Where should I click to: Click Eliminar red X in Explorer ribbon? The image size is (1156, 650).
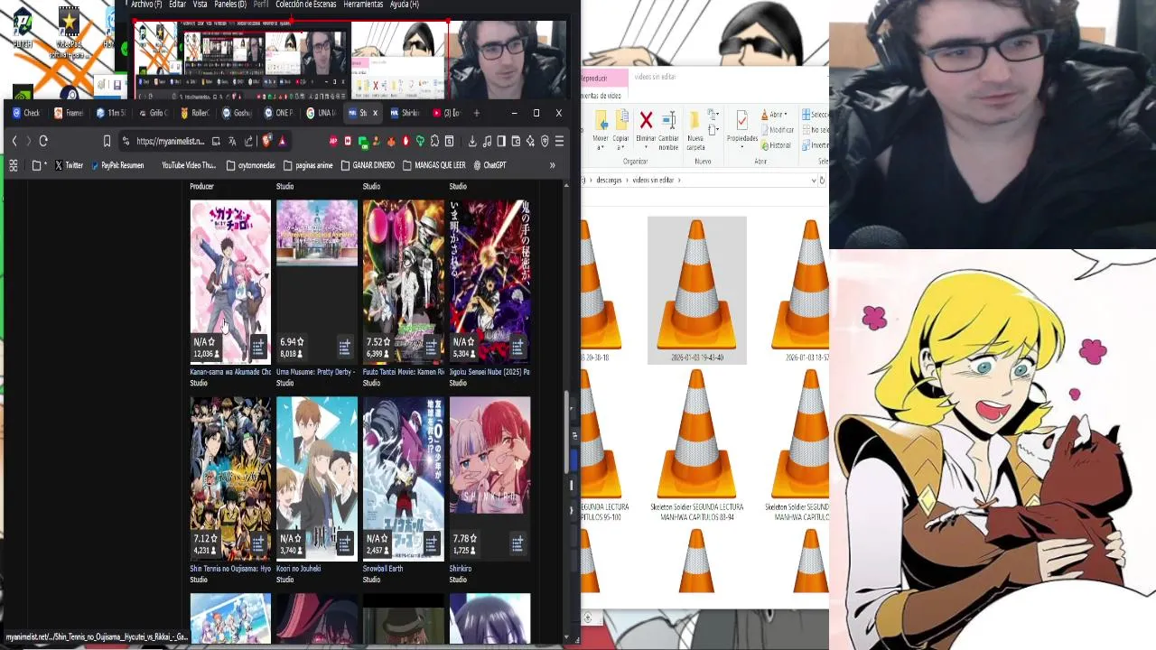[646, 120]
